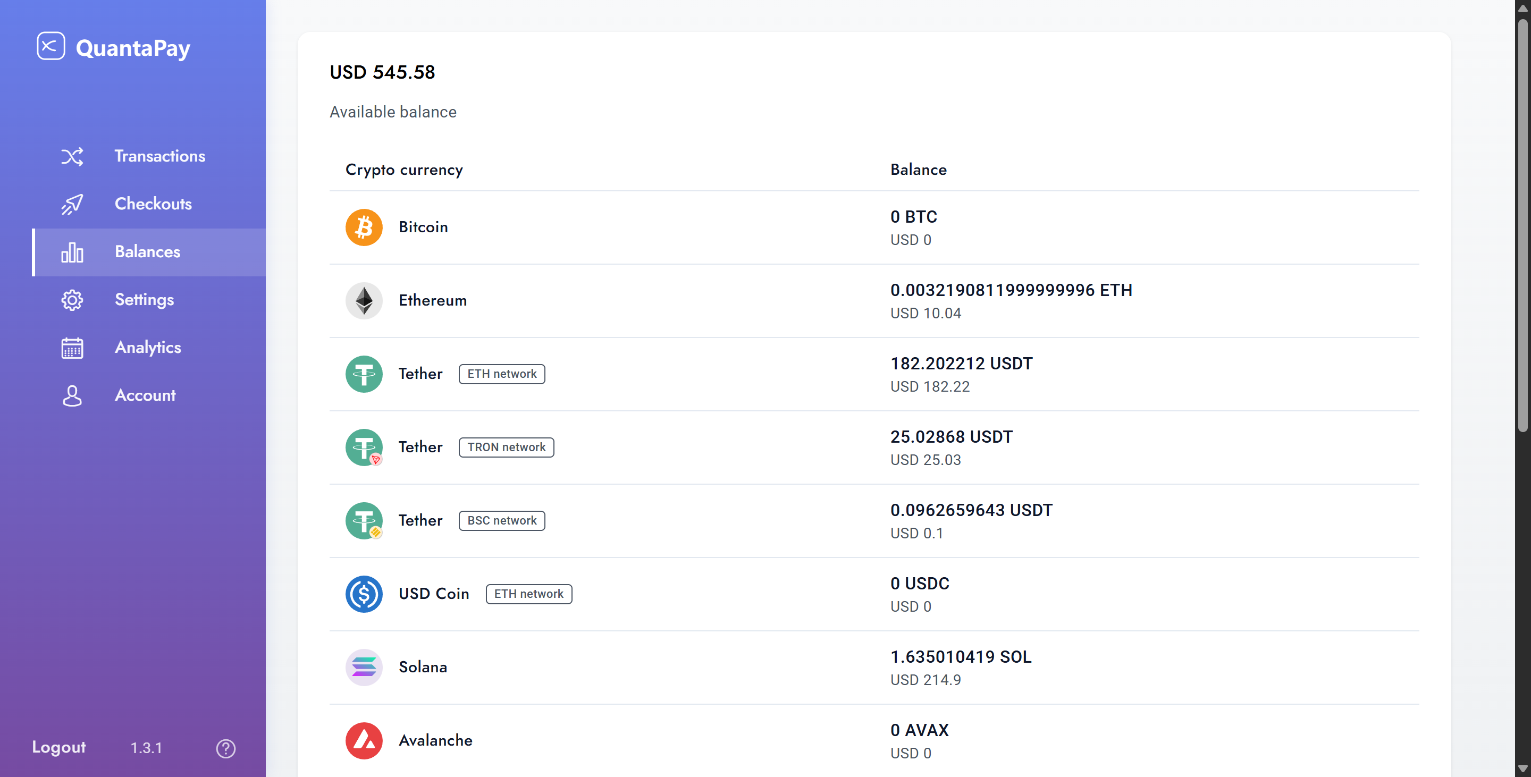
Task: Click the USD 25.03 value
Action: [926, 460]
